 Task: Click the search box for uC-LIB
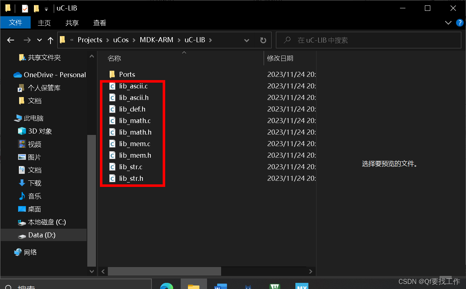[x=369, y=40]
